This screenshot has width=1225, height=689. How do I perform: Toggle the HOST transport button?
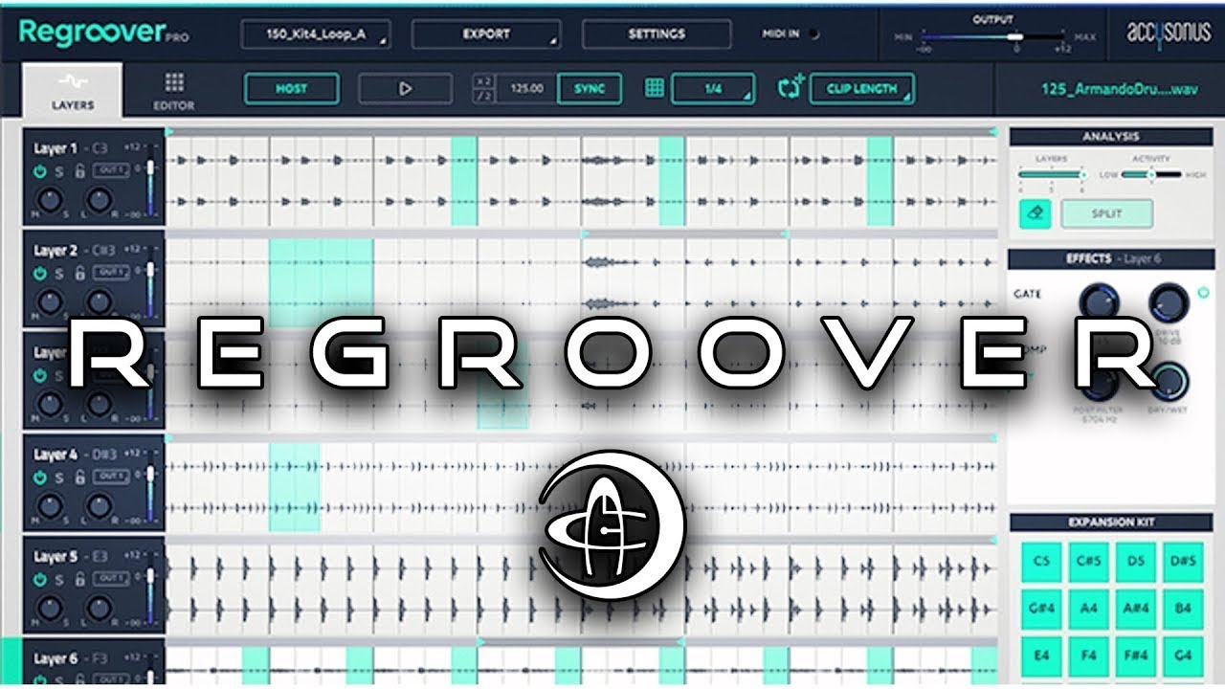[292, 88]
